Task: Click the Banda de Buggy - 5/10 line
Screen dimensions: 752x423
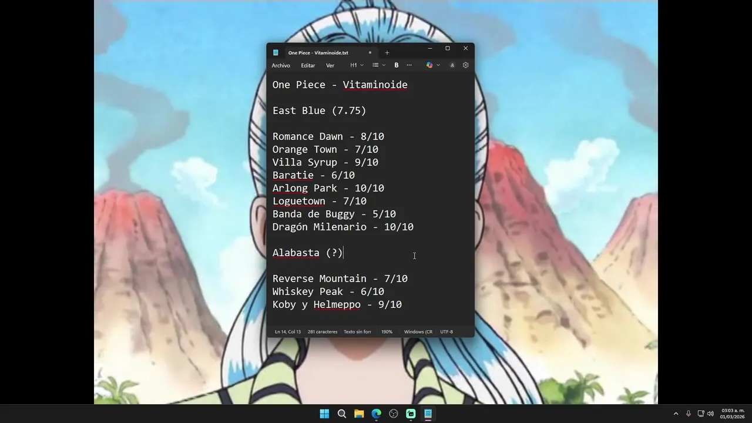Action: pos(334,214)
